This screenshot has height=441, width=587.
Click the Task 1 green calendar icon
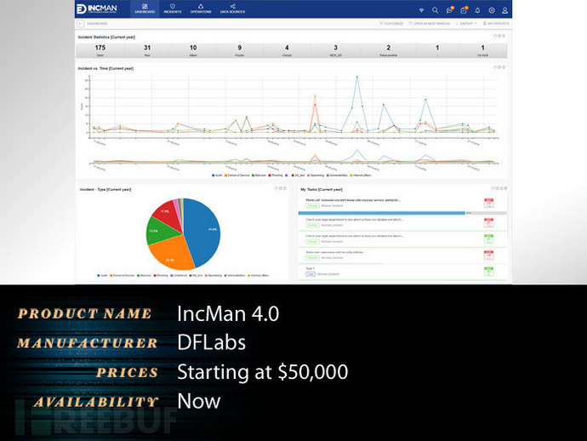488,272
